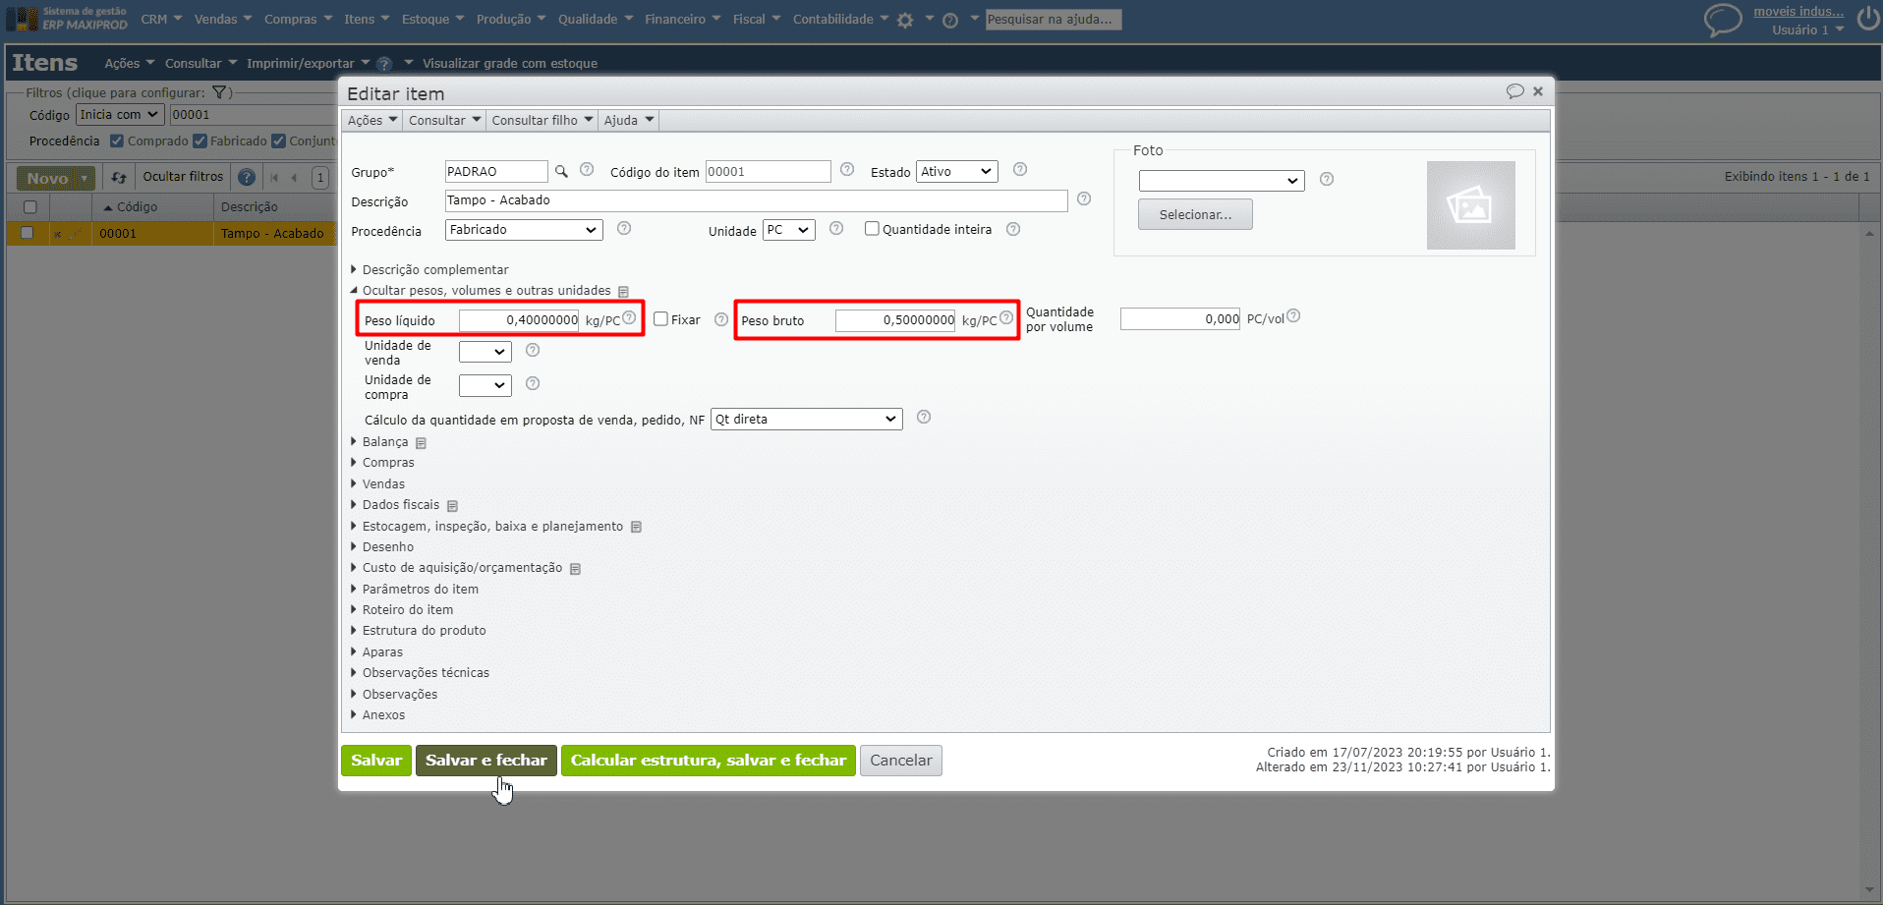Open the settings gear in the top bar

tap(905, 20)
